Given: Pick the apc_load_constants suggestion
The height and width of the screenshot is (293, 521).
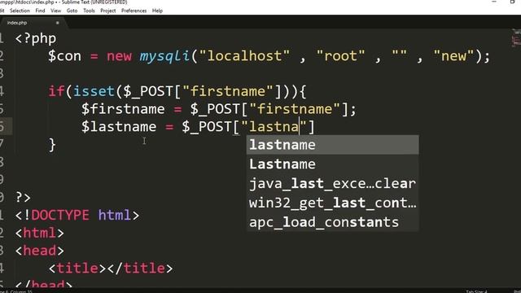Looking at the screenshot, I should tap(333, 222).
